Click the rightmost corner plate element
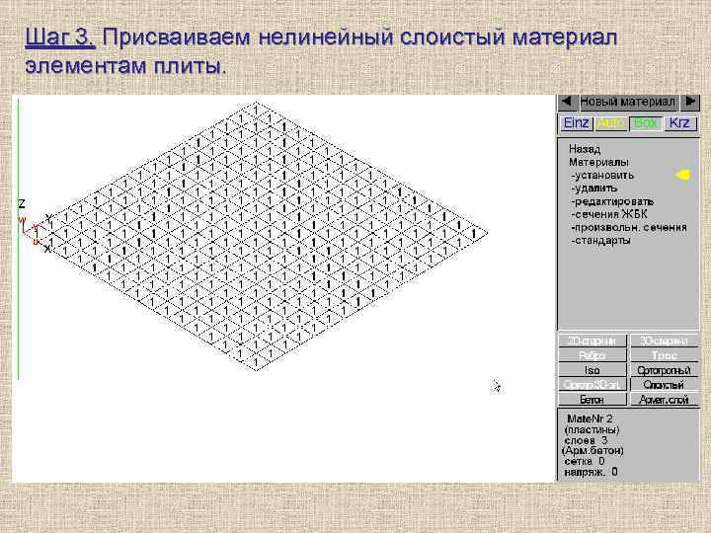Viewport: 711px width, 533px height. pyautogui.click(x=474, y=233)
